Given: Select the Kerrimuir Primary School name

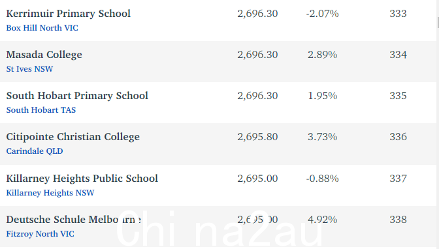Looking at the screenshot, I should coord(69,14).
